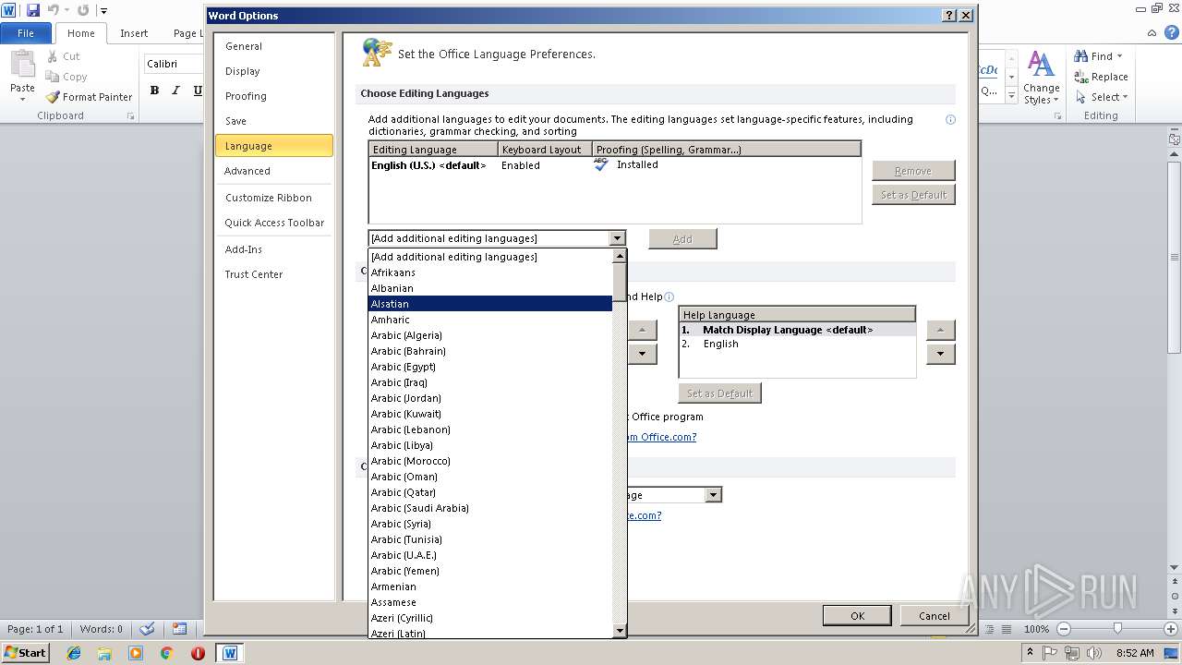Image resolution: width=1182 pixels, height=665 pixels.
Task: Open the ScreenTip language dropdown arrow
Action: (713, 495)
